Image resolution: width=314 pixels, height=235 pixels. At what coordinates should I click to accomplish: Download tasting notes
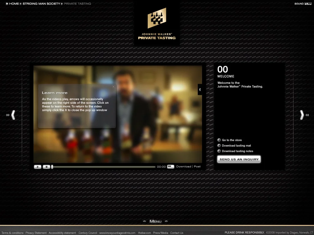pos(238,151)
